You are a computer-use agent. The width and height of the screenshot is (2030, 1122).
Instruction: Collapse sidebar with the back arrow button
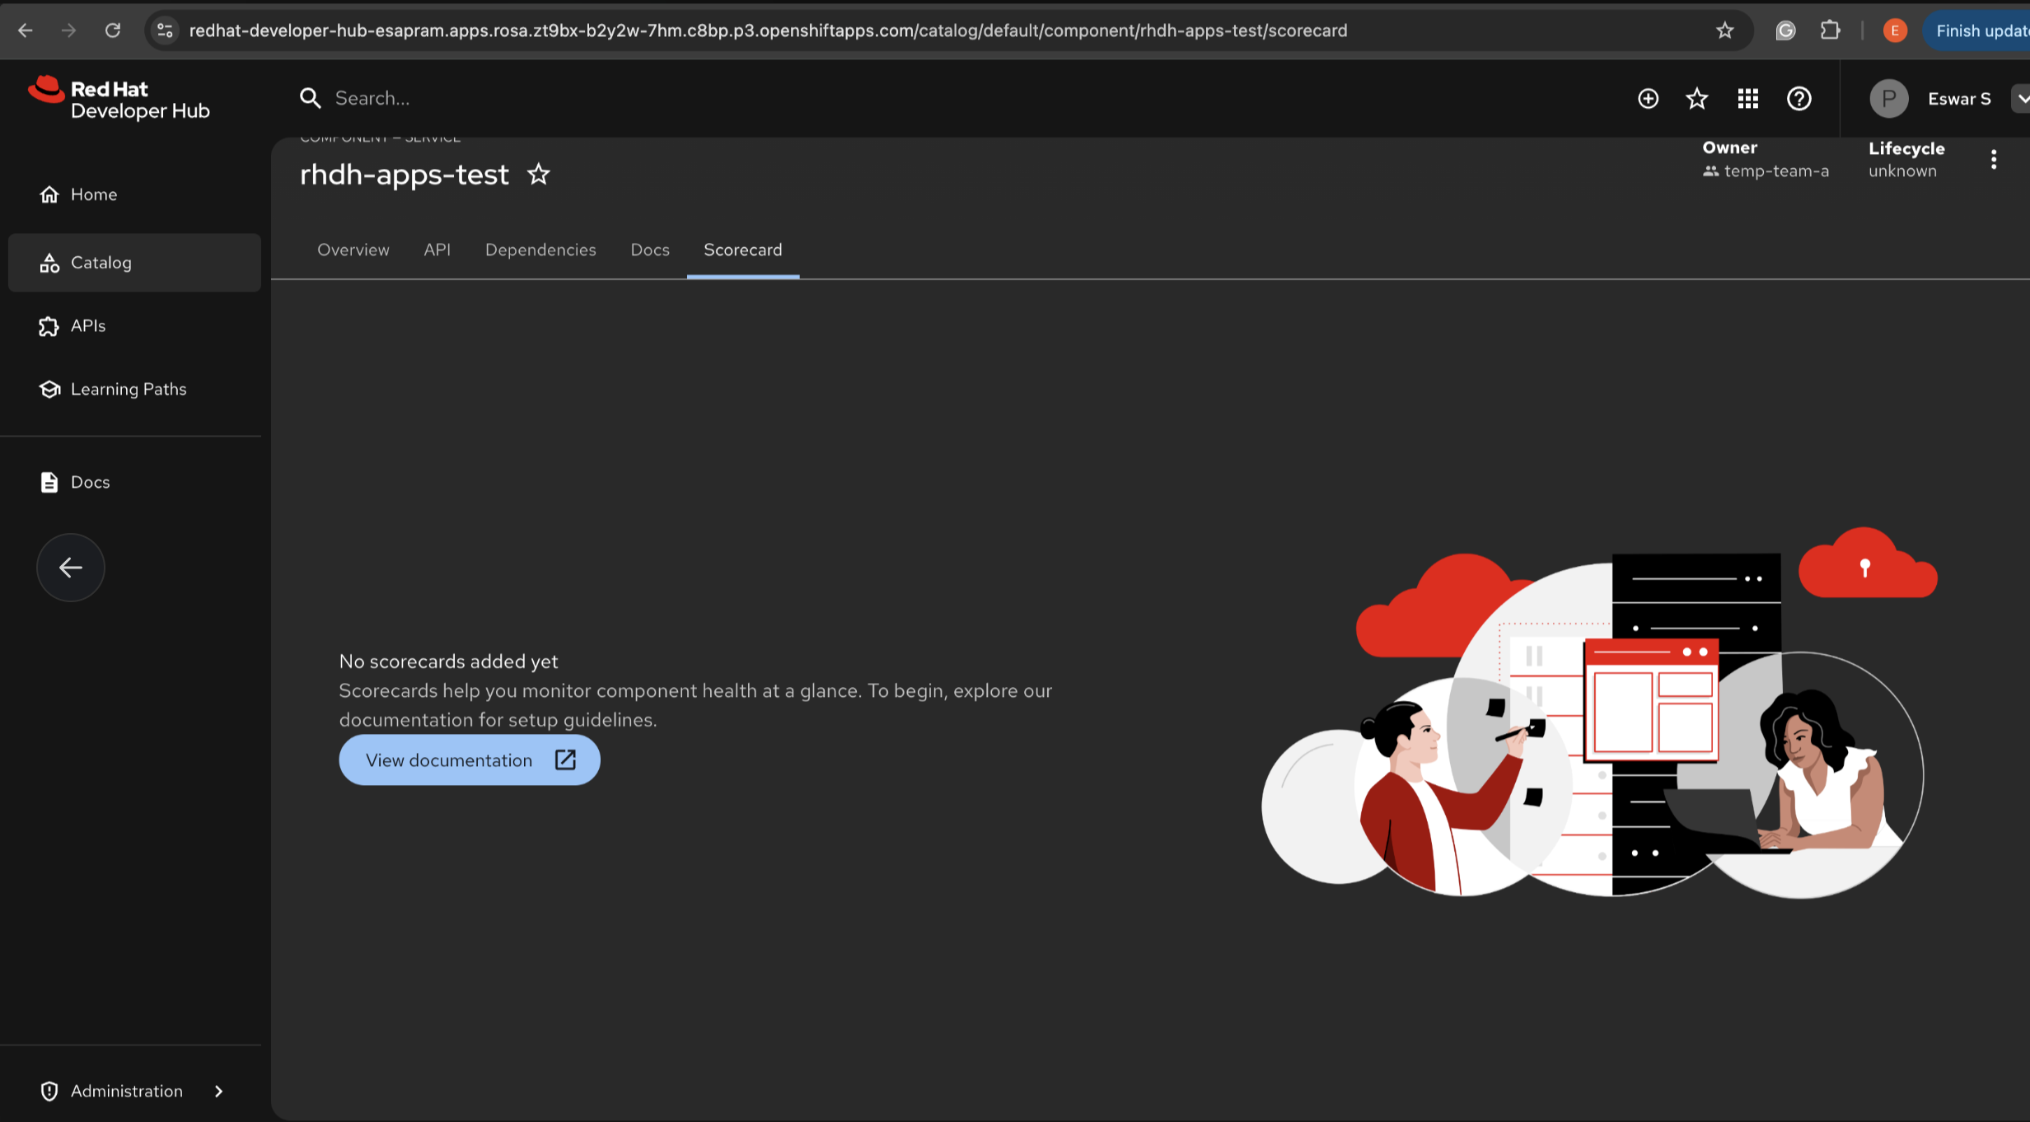click(70, 568)
